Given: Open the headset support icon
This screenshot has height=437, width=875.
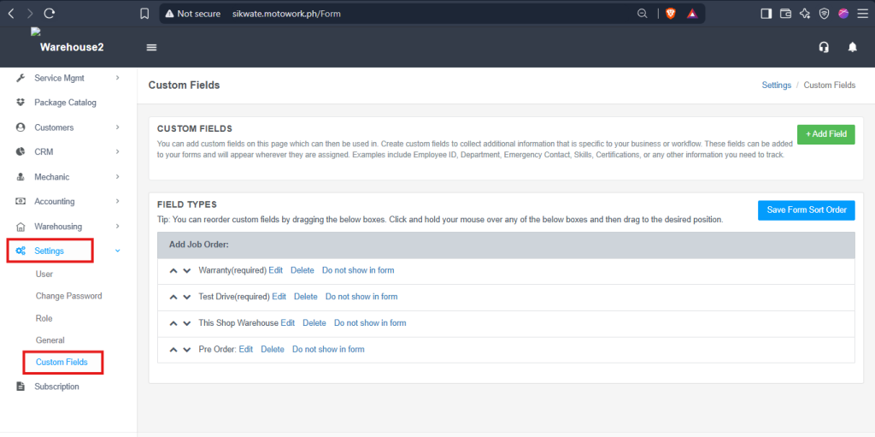Looking at the screenshot, I should (823, 48).
